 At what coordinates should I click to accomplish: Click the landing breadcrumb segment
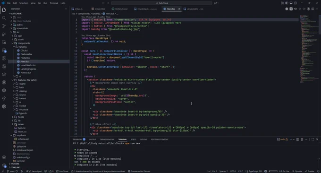(96, 14)
